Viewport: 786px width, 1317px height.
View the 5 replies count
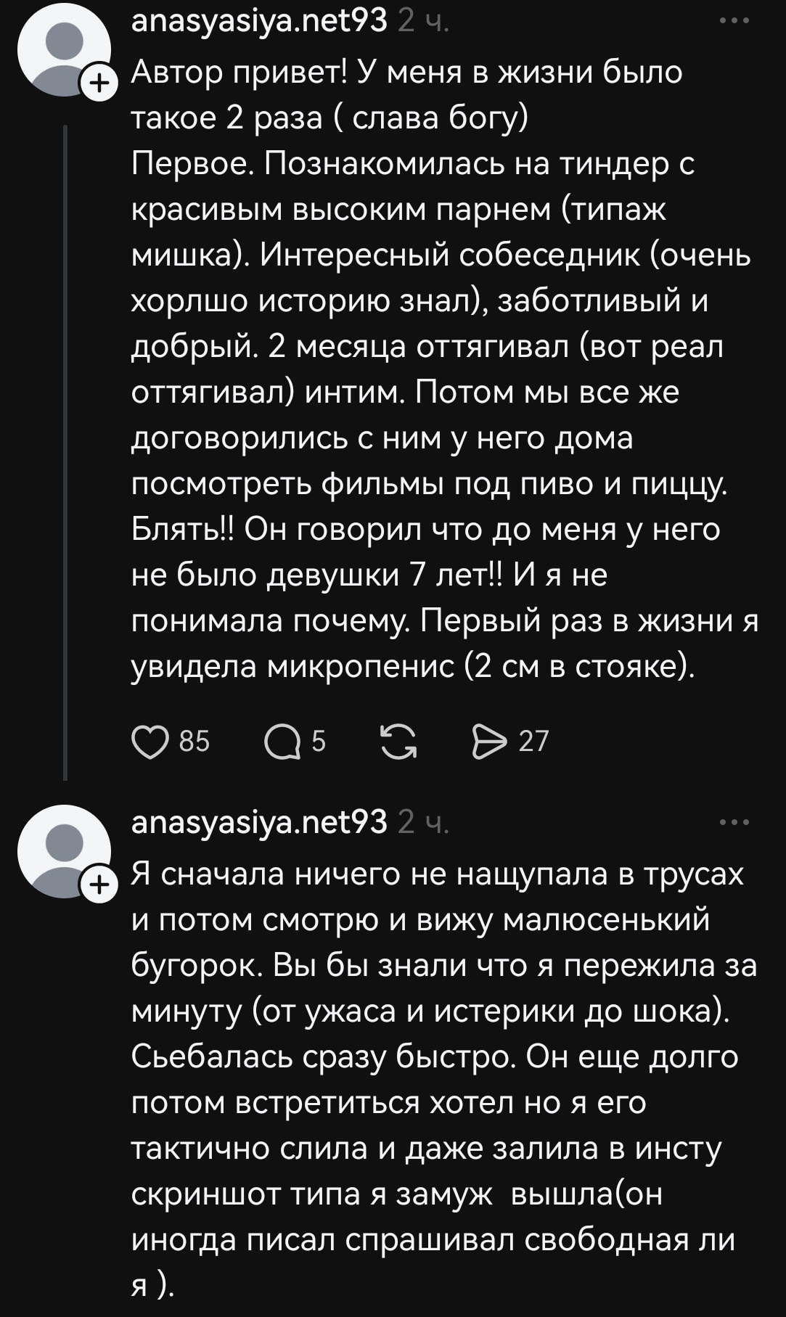coord(319,742)
